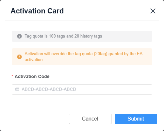Screen dimensions: 164x131
Task: Click the word "activation." in the warning's second line
Action: click(x=34, y=59)
